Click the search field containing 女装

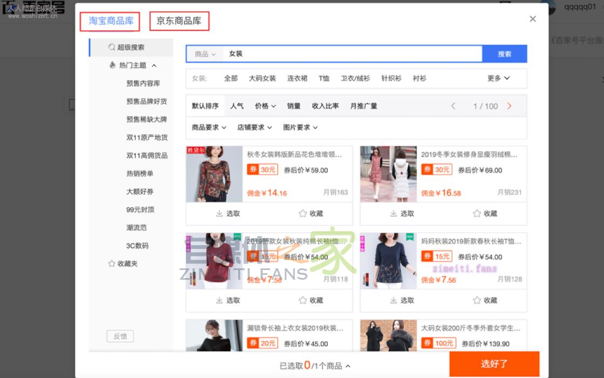pos(351,54)
